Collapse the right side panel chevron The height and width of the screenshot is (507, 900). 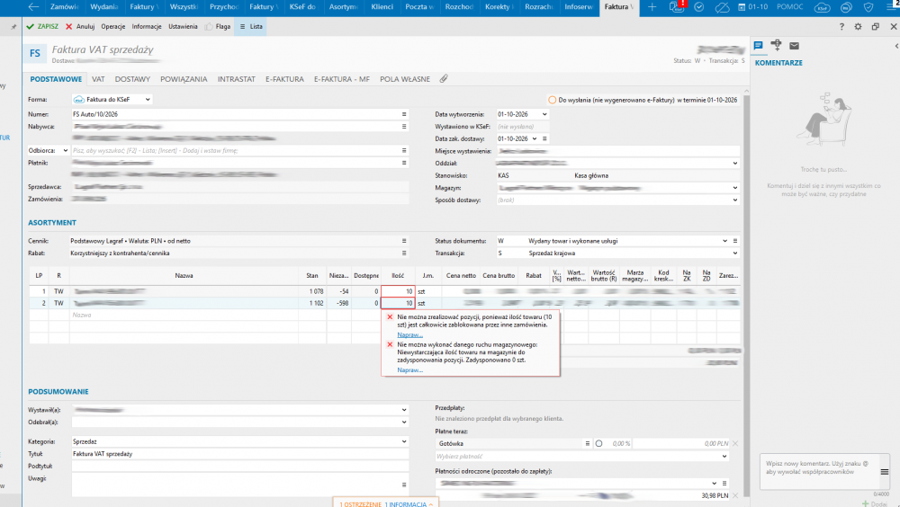896,46
